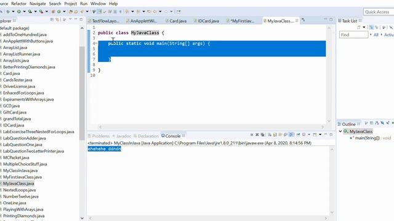The height and width of the screenshot is (221, 394).
Task: Click the External Tools run icon
Action: click(x=41, y=12)
